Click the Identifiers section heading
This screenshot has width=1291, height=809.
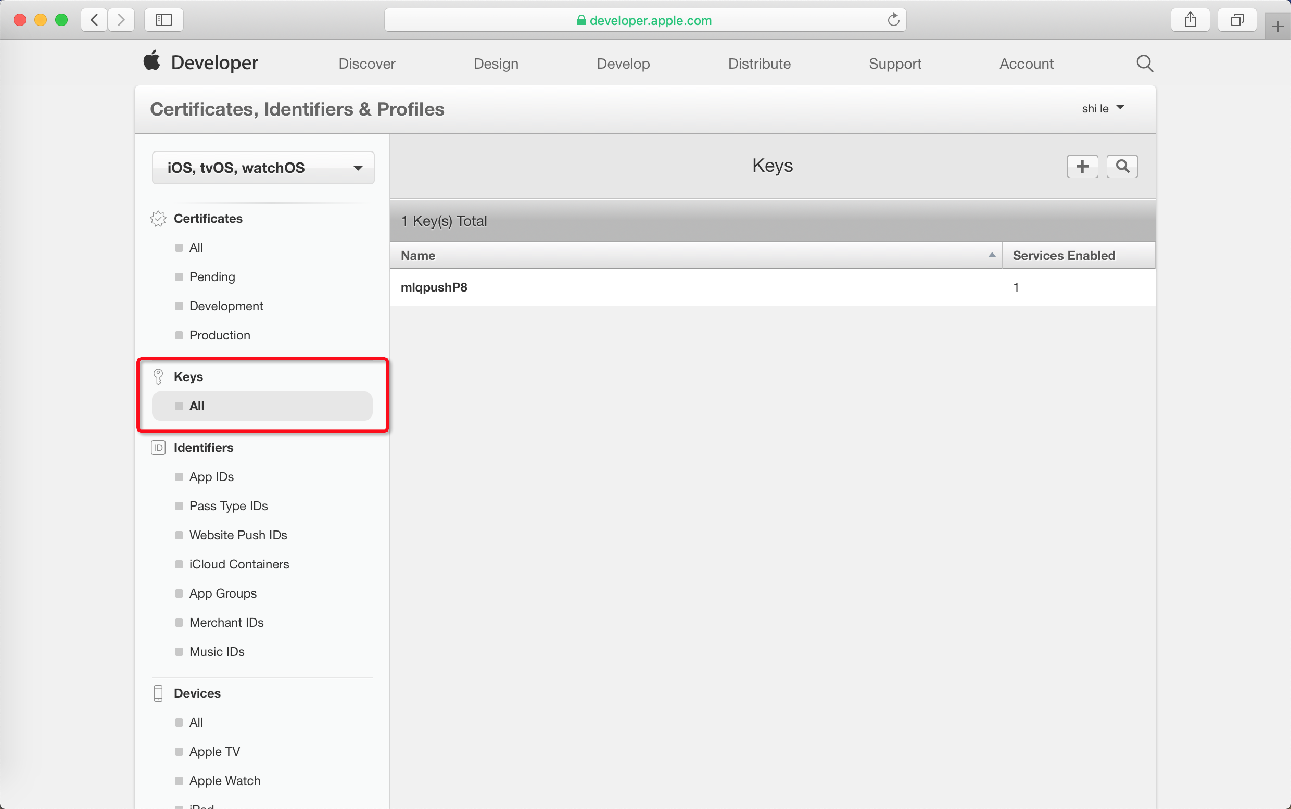pyautogui.click(x=204, y=448)
